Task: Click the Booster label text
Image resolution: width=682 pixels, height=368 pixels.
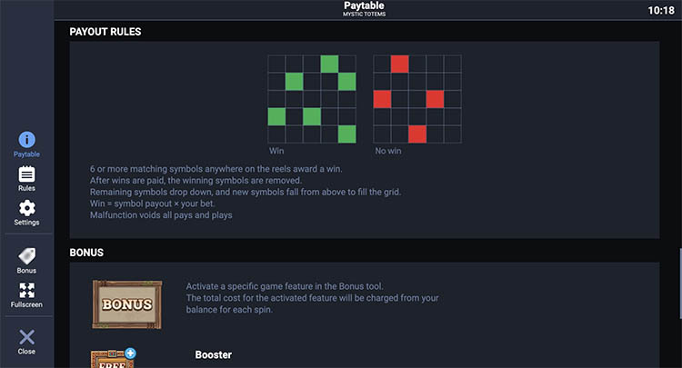Action: [x=214, y=354]
